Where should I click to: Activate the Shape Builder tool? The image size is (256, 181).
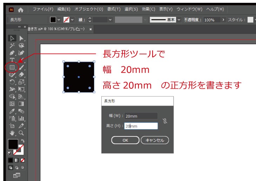pos(12,96)
